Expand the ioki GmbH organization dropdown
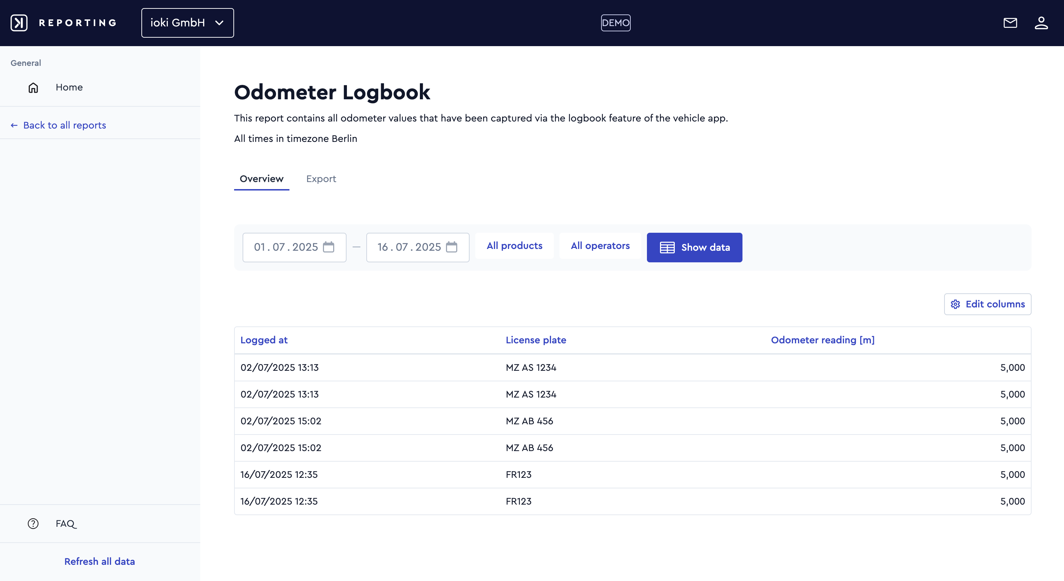 pos(188,23)
